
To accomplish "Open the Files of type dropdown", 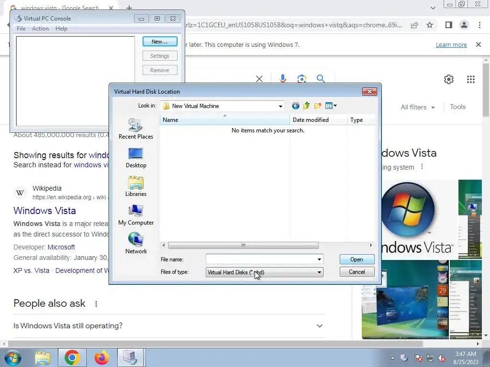I will [264, 272].
